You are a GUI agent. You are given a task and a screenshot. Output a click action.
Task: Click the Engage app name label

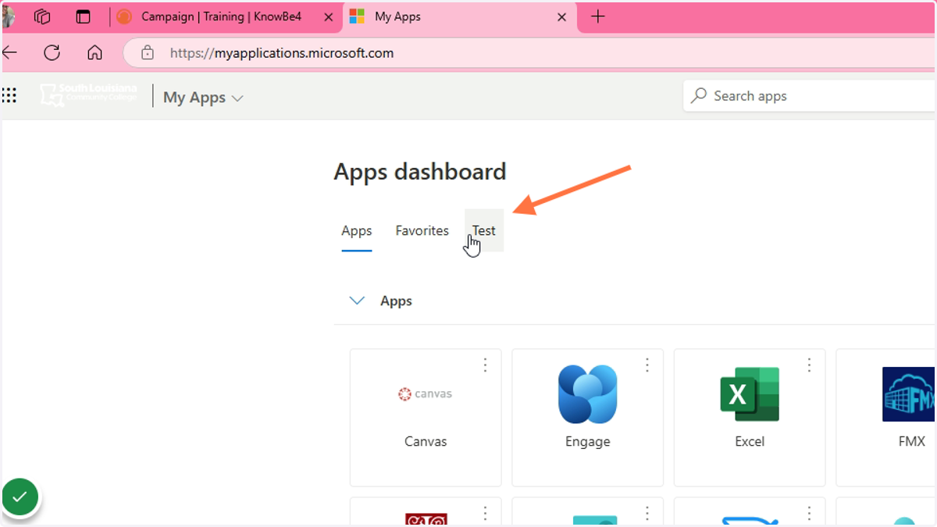pyautogui.click(x=587, y=441)
